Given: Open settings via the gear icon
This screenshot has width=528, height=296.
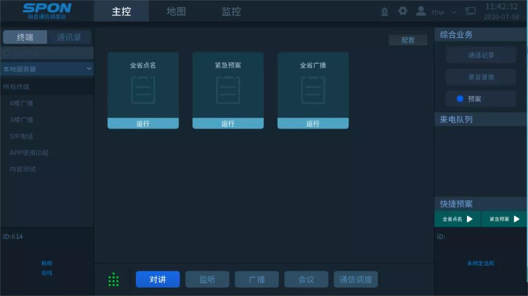Looking at the screenshot, I should 402,11.
